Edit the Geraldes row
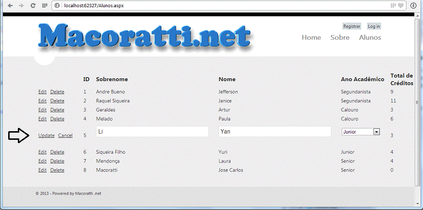Image resolution: width=423 pixels, height=210 pixels. pos(42,110)
